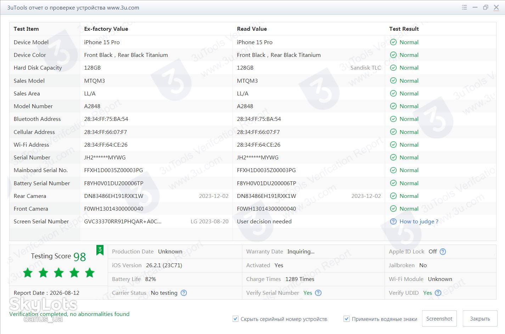This screenshot has height=334, width=505.
Task: Minimize the 3uTools report window
Action: [x=475, y=7]
